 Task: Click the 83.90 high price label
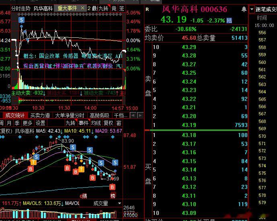(68, 141)
